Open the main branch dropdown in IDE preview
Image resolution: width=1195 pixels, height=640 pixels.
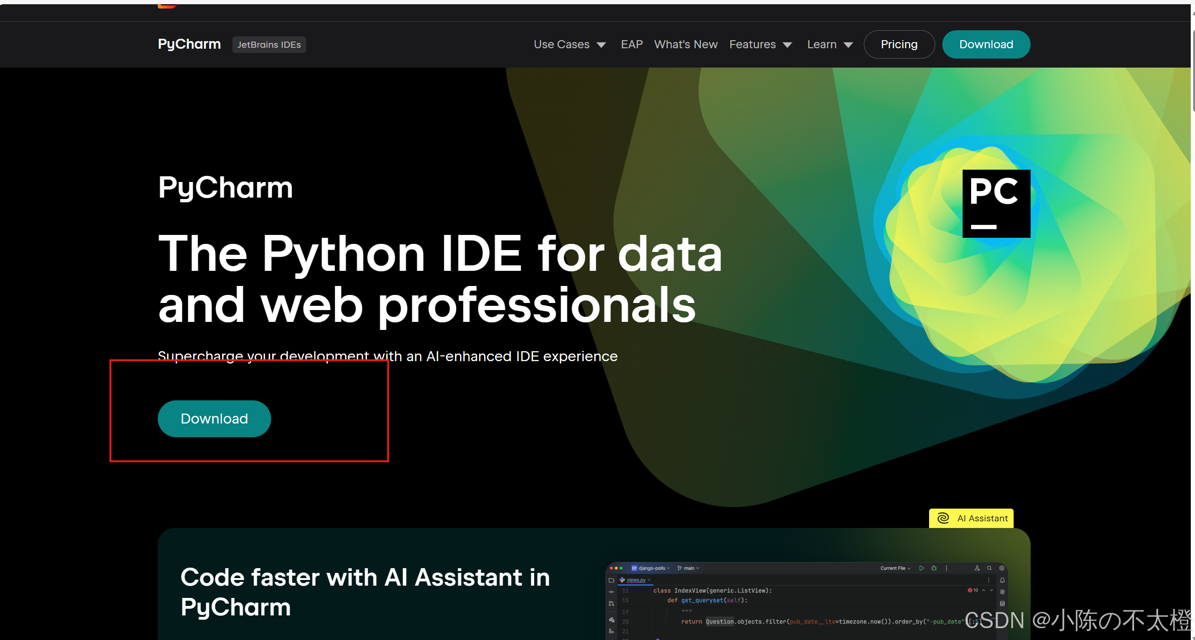tap(688, 568)
